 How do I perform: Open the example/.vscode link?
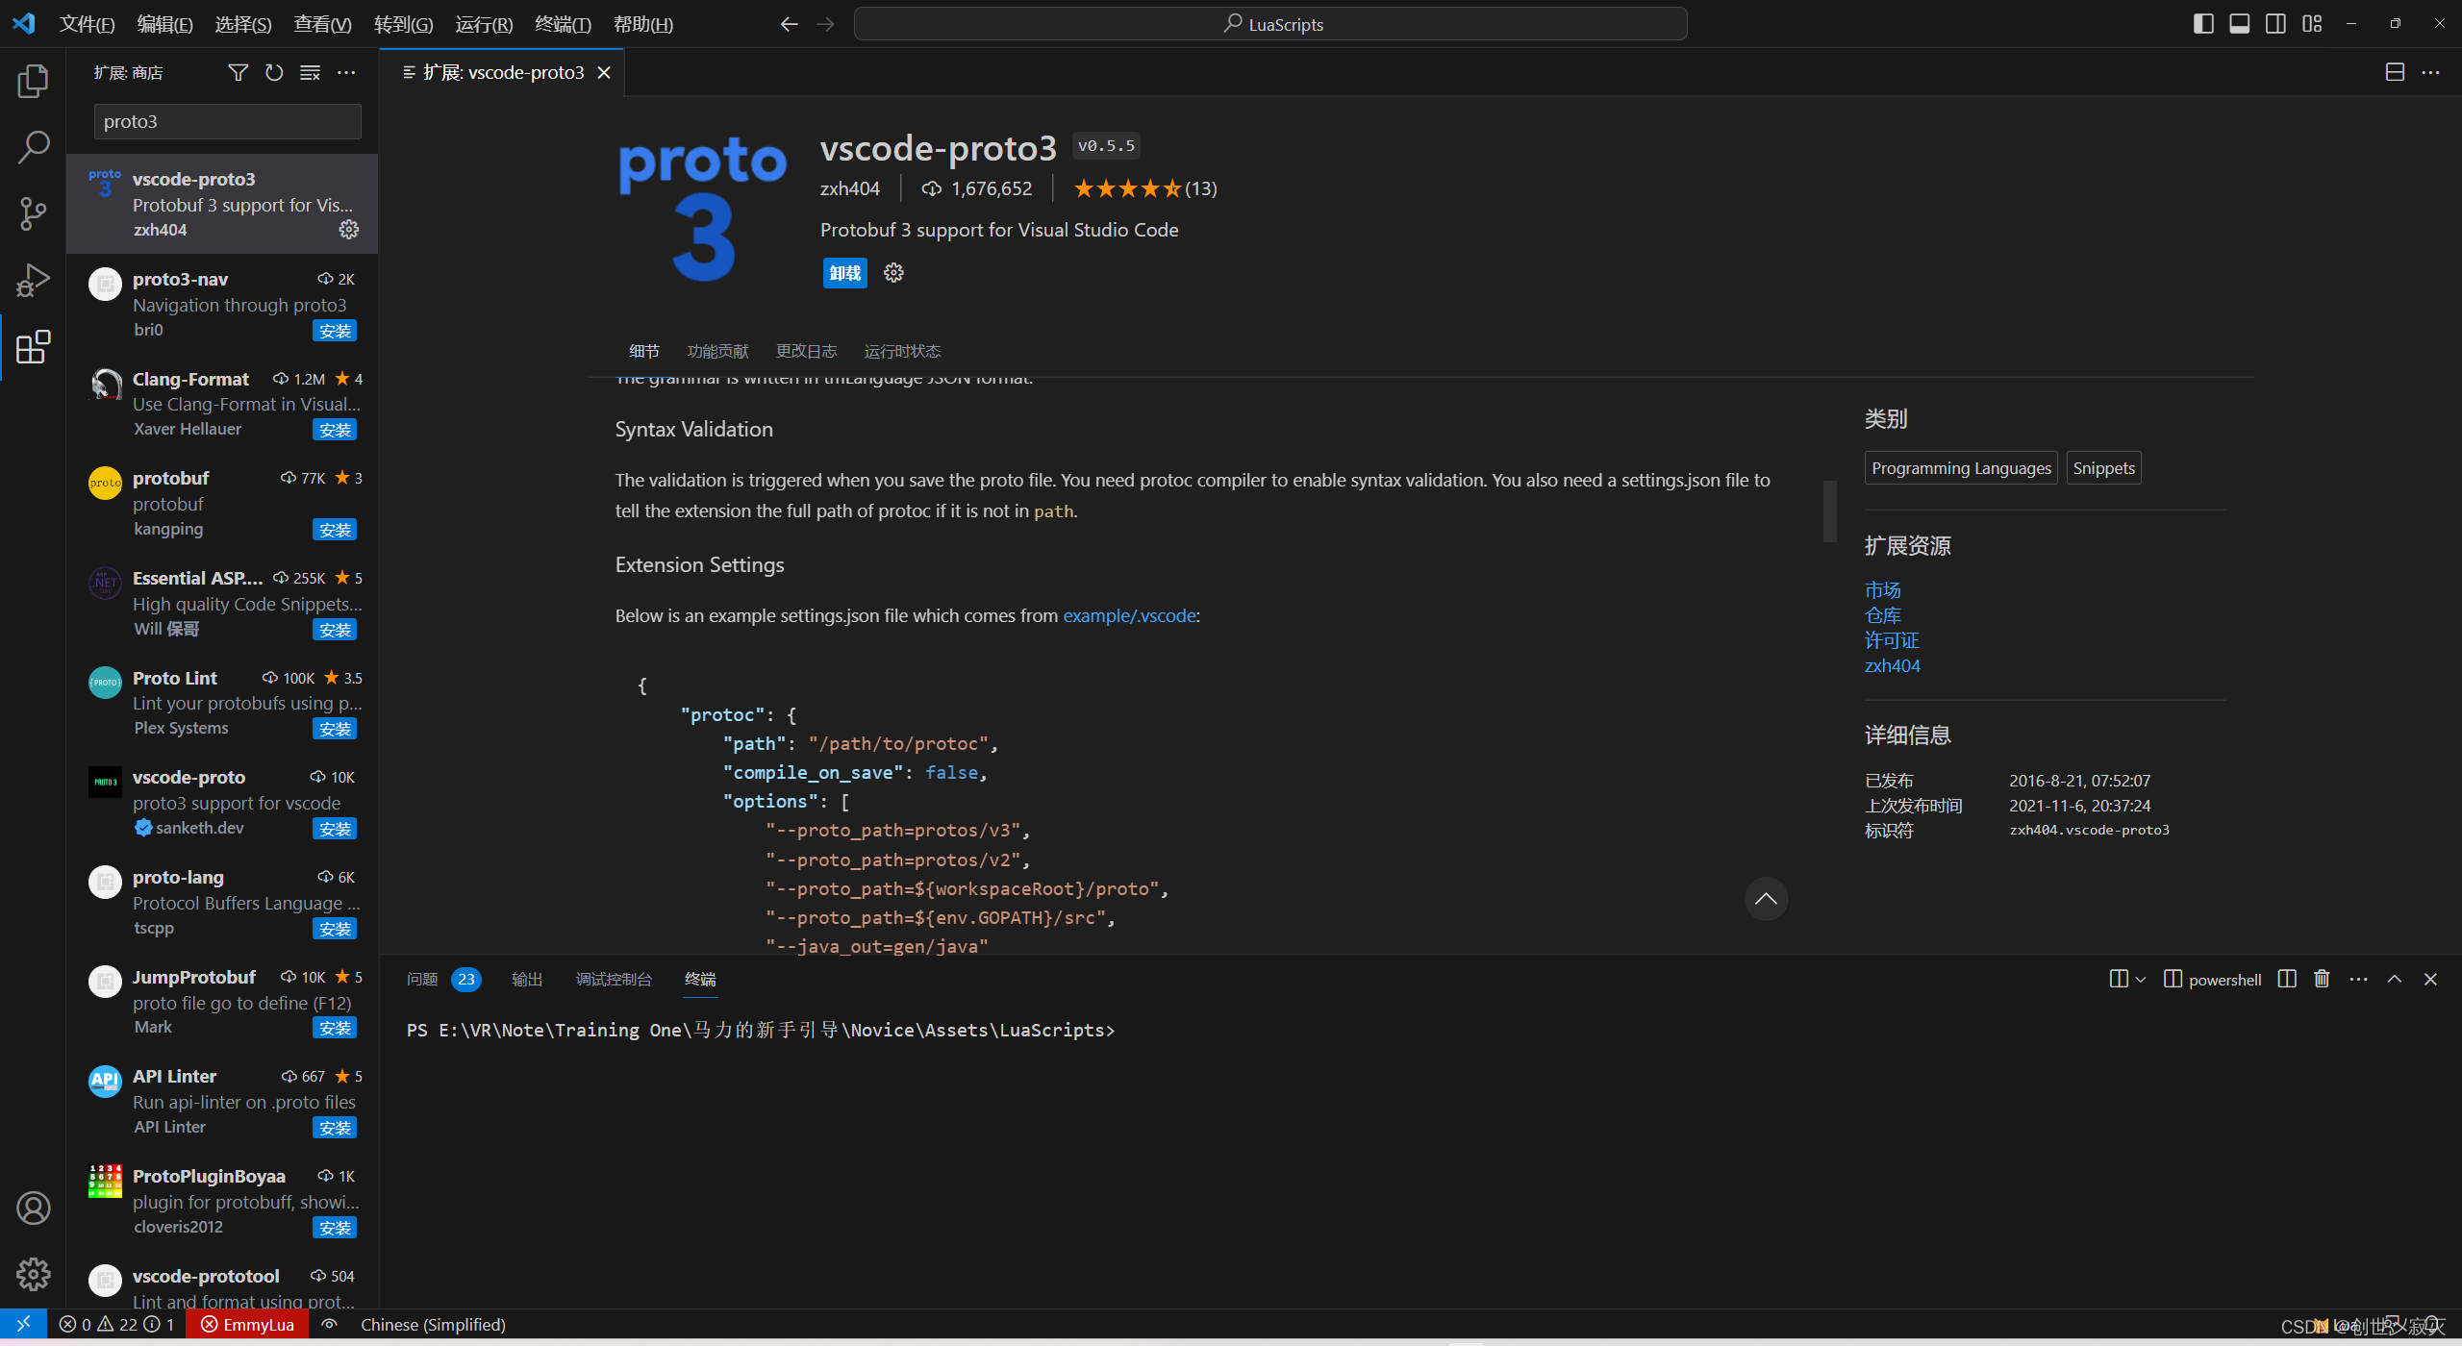pyautogui.click(x=1129, y=615)
